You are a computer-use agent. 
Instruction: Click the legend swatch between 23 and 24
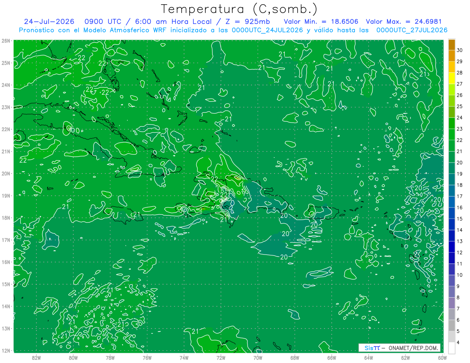(x=452, y=123)
